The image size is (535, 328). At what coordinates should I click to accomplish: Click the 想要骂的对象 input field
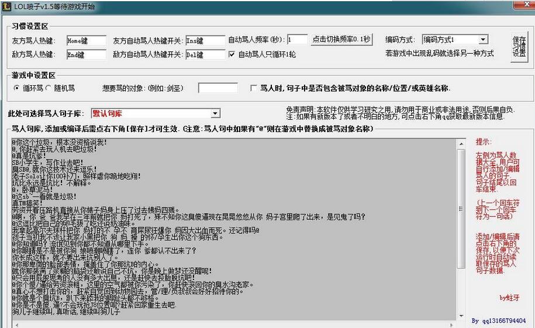pos(218,88)
